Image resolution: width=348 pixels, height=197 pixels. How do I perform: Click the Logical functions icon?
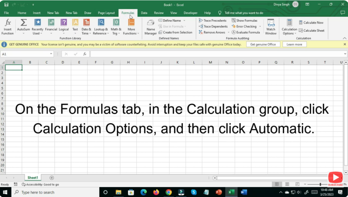64,27
